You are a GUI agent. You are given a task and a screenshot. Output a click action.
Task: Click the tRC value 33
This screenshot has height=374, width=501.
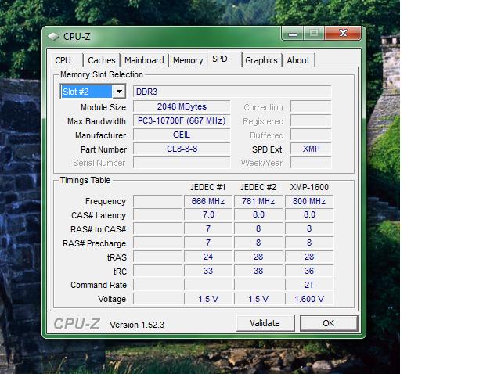208,271
